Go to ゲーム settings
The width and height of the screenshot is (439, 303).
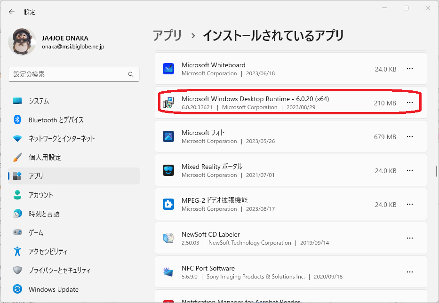pyautogui.click(x=74, y=232)
